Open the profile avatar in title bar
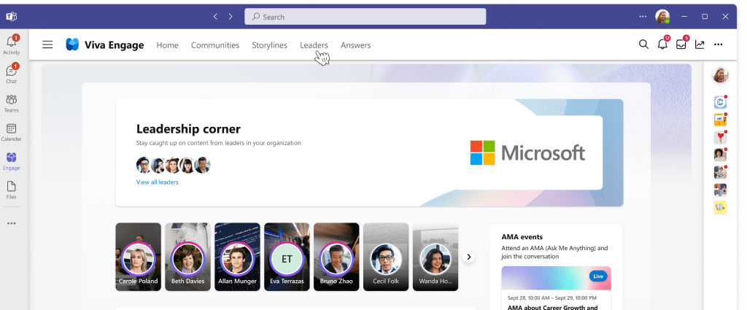The image size is (747, 310). click(x=662, y=17)
